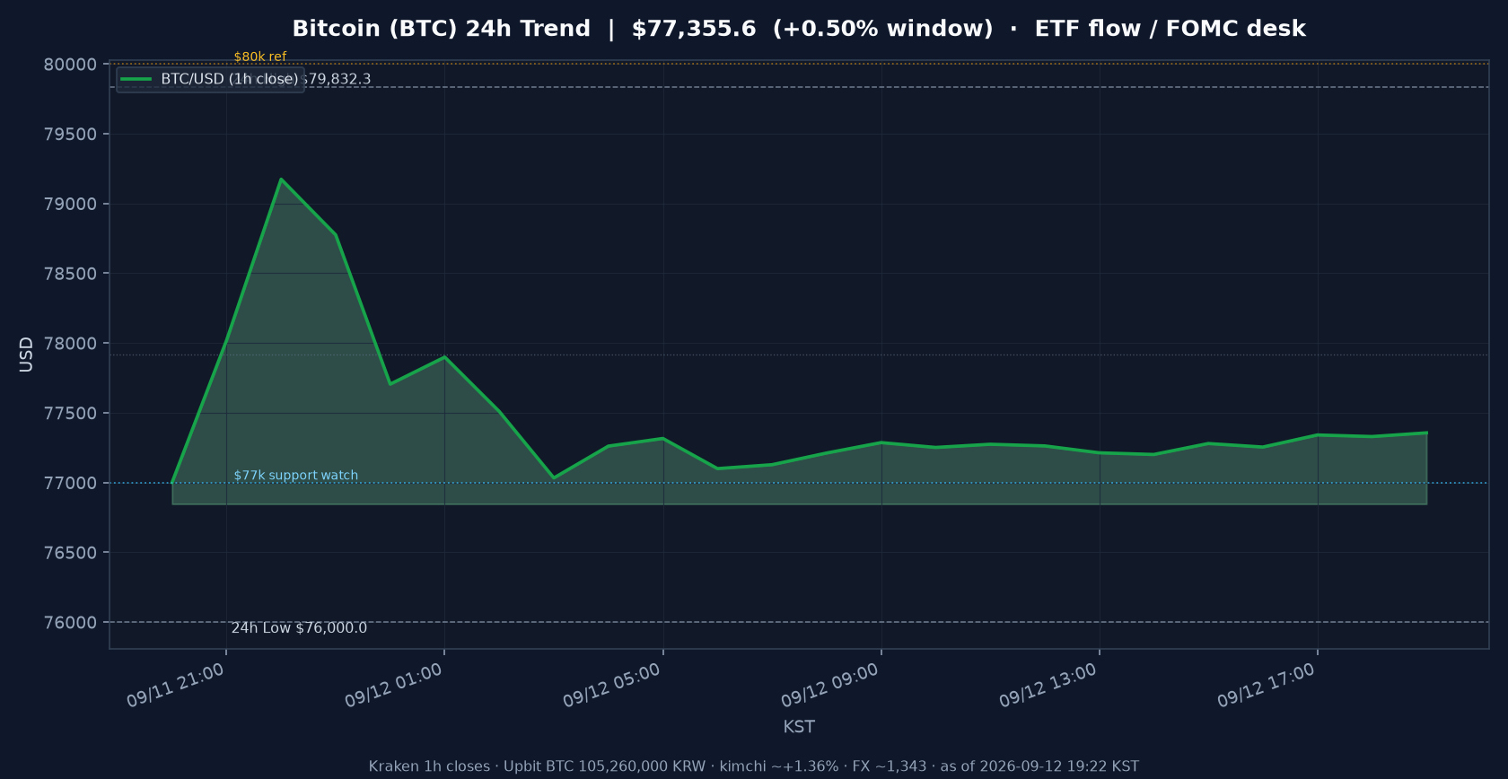Click the 78000 y-axis tick label

(x=70, y=344)
